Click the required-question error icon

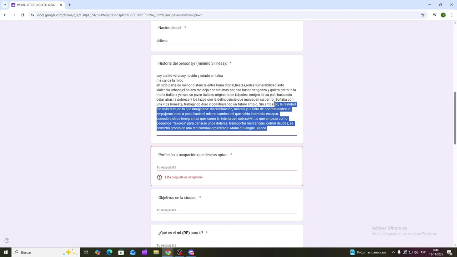click(160, 177)
